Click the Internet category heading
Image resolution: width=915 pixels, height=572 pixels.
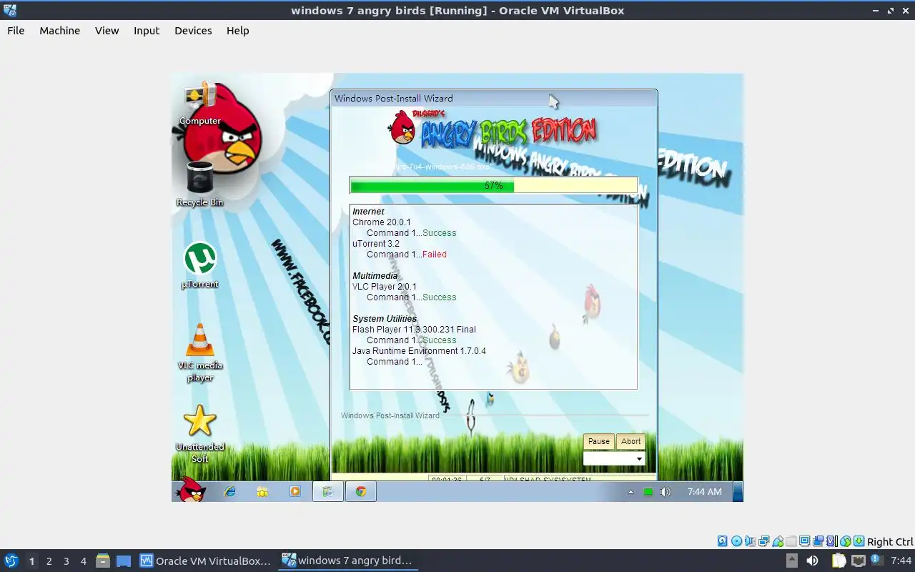(368, 212)
